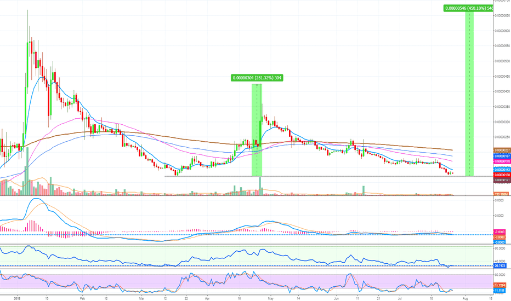
Task: Click the 0.00000600 price axis label
Action: pyautogui.click(x=502, y=31)
